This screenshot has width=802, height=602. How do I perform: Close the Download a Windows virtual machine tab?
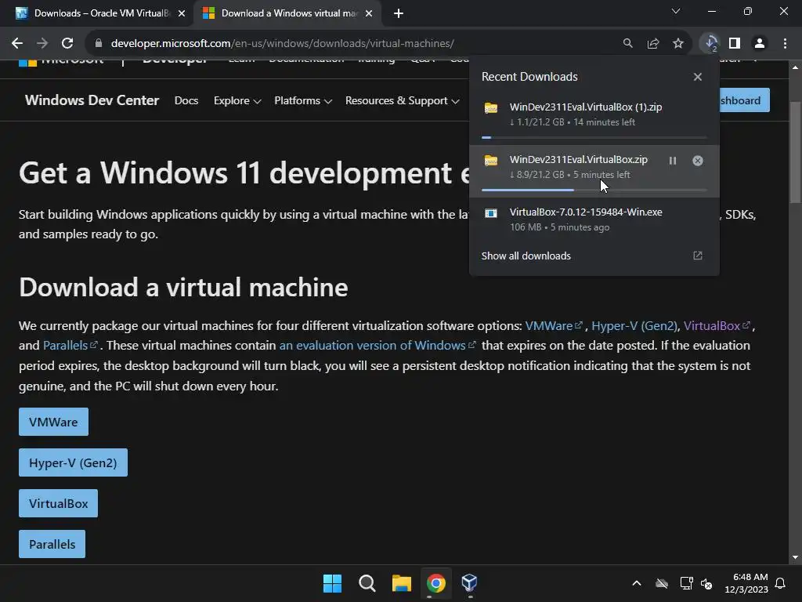(369, 13)
